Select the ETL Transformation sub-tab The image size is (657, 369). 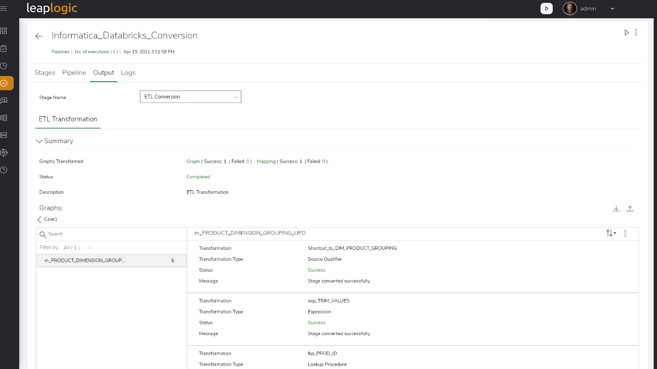click(x=68, y=119)
